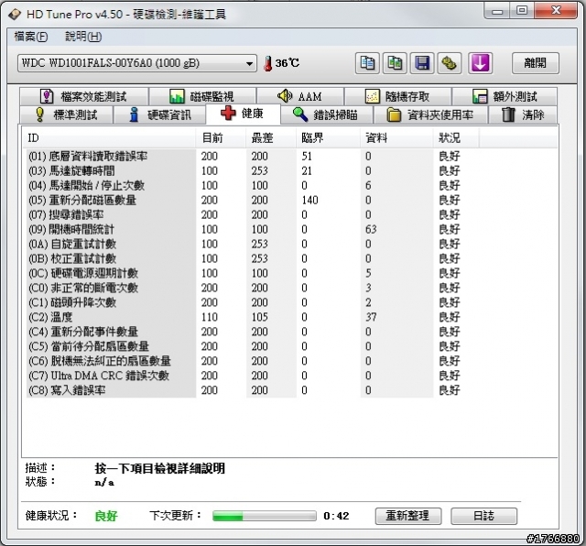This screenshot has width=586, height=546.
Task: Switch to the 檔案效能測試 tab
Action: click(x=84, y=96)
